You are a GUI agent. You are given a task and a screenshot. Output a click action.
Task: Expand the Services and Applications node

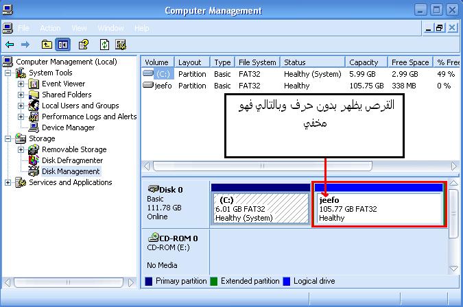pos(8,182)
